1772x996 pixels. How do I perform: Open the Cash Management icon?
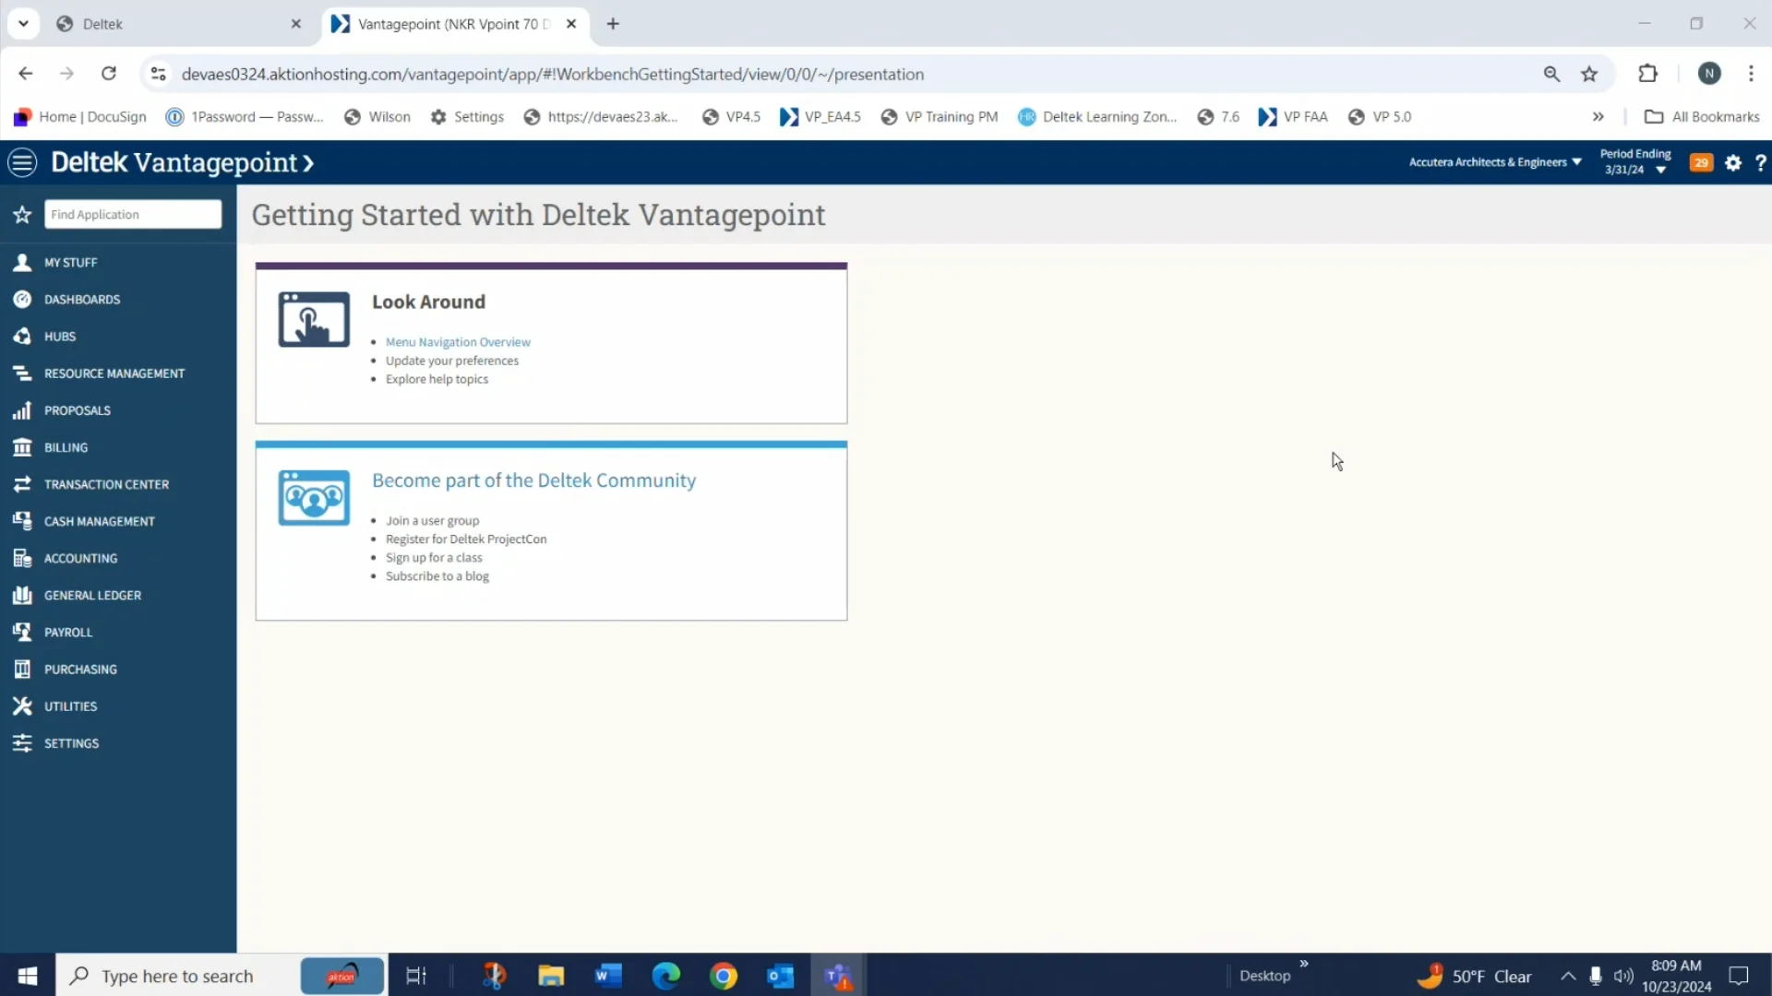(x=22, y=521)
